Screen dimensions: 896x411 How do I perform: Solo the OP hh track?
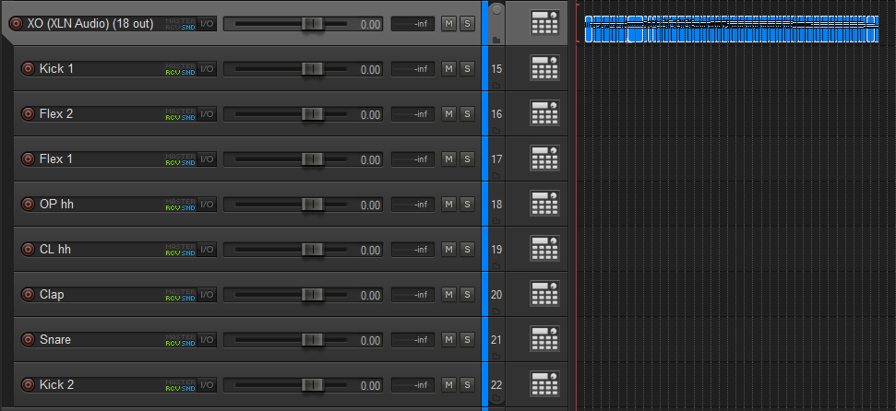pos(468,205)
